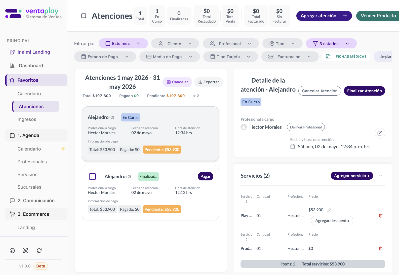Image resolution: width=399 pixels, height=275 pixels.
Task: Click the 'Pendiente $107.800' summary text
Action: tap(166, 96)
